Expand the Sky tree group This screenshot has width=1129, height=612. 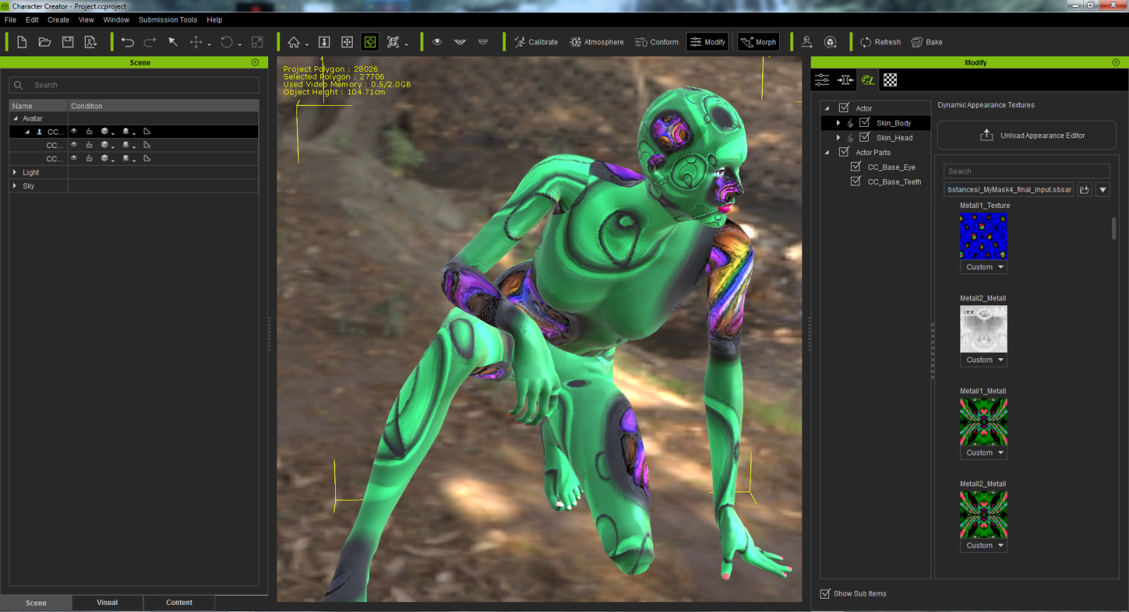click(x=15, y=186)
